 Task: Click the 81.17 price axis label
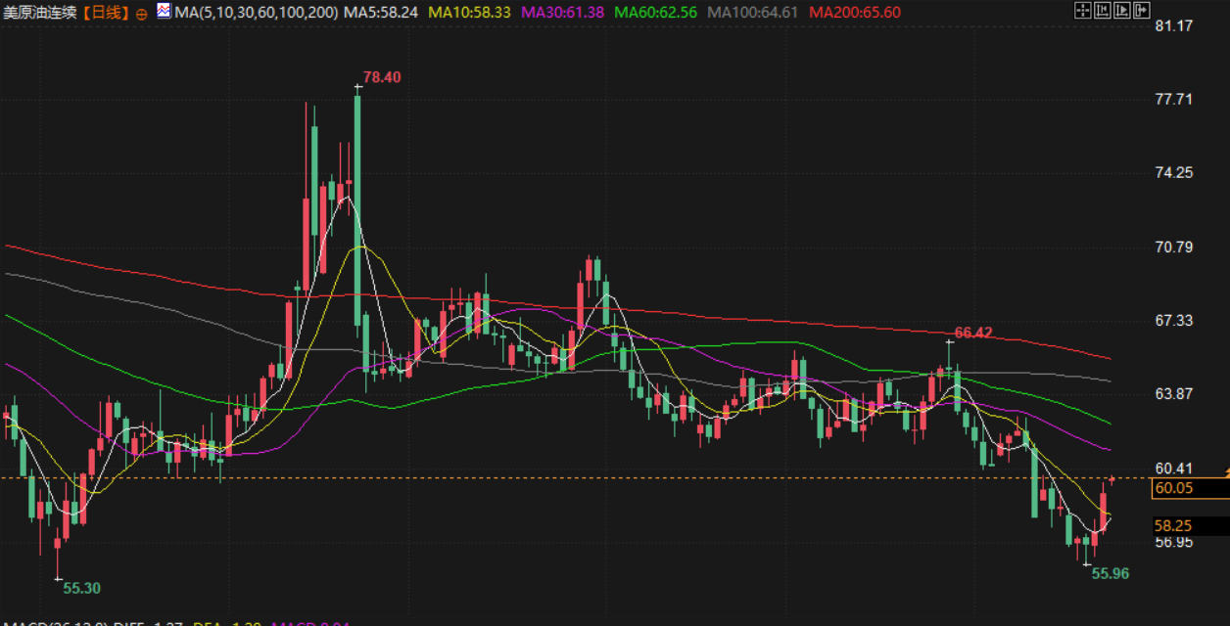(1174, 25)
